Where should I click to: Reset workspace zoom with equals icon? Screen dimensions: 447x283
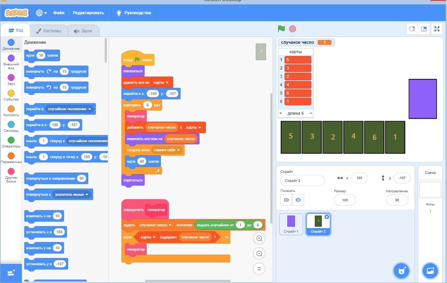[x=259, y=268]
